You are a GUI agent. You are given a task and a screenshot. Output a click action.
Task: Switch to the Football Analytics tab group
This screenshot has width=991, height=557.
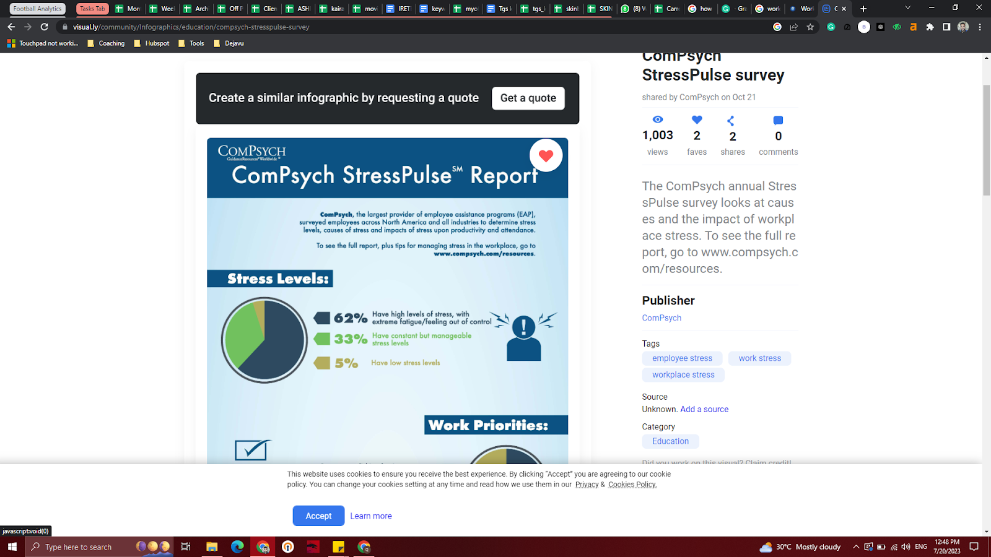point(37,9)
